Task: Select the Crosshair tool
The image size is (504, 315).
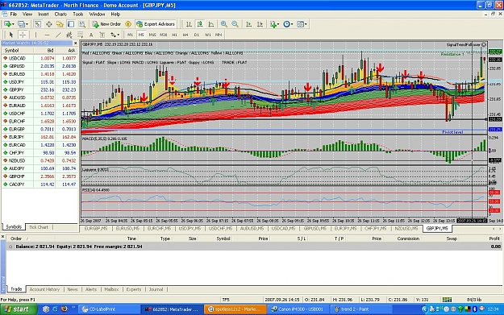Action: coord(23,35)
